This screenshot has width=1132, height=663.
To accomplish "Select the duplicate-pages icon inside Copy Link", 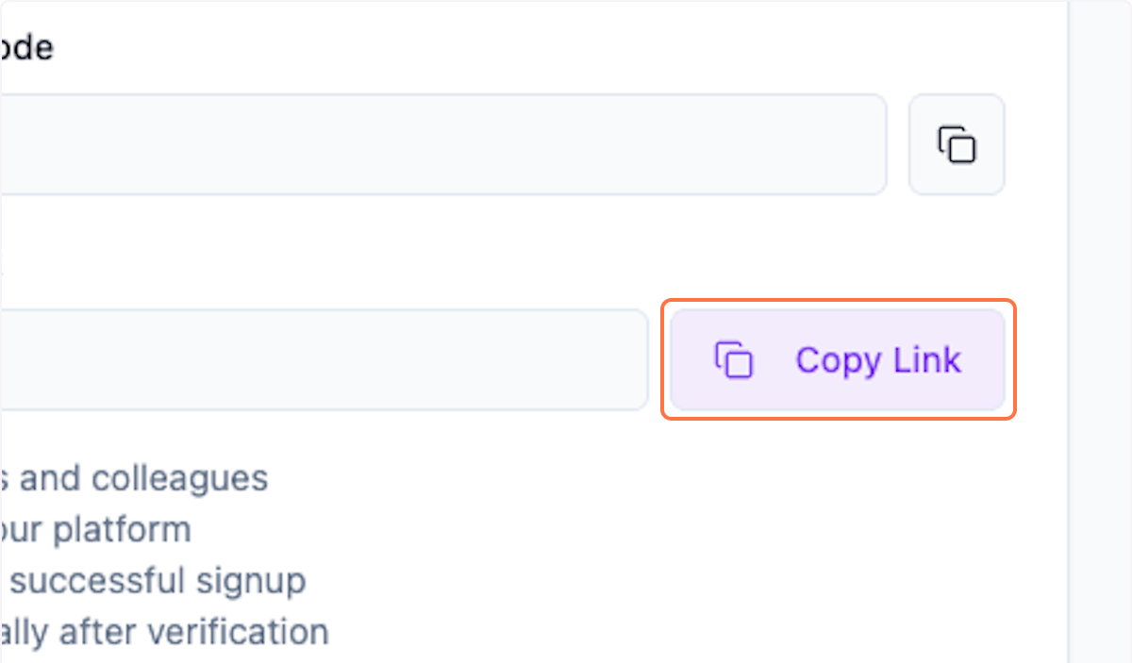I will point(734,359).
